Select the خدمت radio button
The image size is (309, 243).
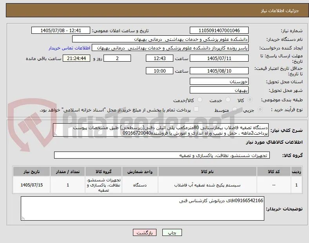pyautogui.click(x=228, y=100)
